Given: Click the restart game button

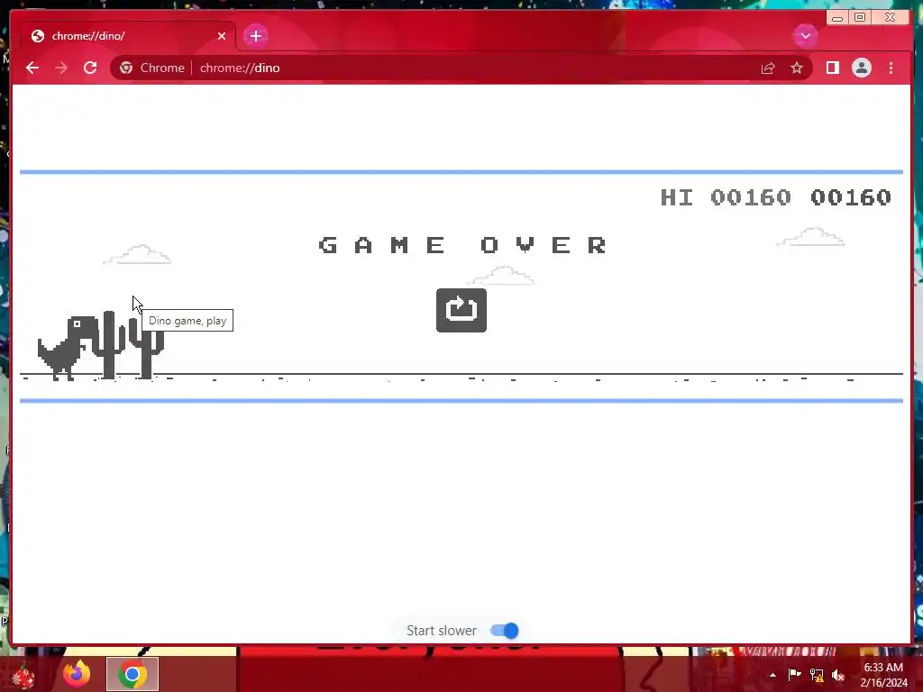Looking at the screenshot, I should (x=461, y=310).
